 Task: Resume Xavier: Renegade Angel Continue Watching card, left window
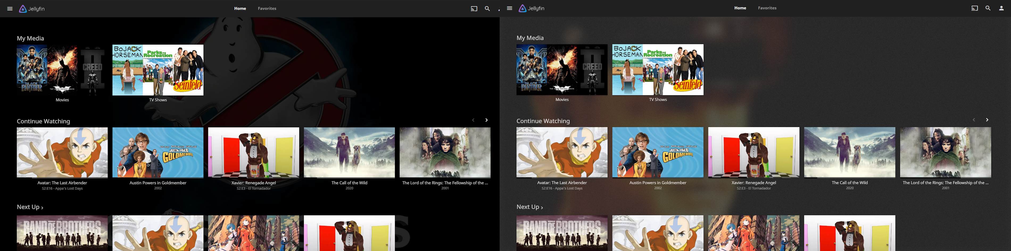[x=254, y=153]
